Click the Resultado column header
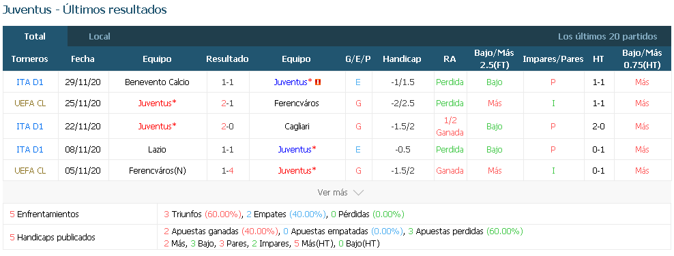Screen dimensions: 674x256 pos(227,59)
